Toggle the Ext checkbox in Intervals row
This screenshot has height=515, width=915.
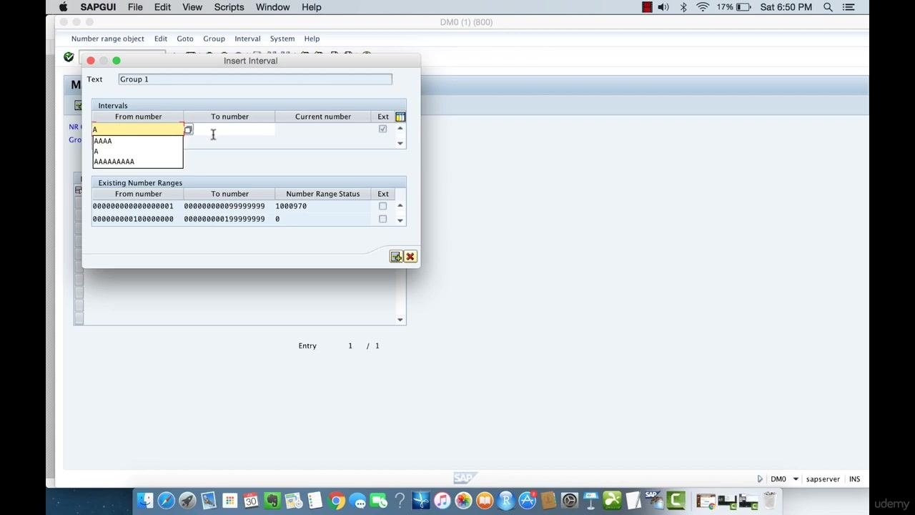382,129
